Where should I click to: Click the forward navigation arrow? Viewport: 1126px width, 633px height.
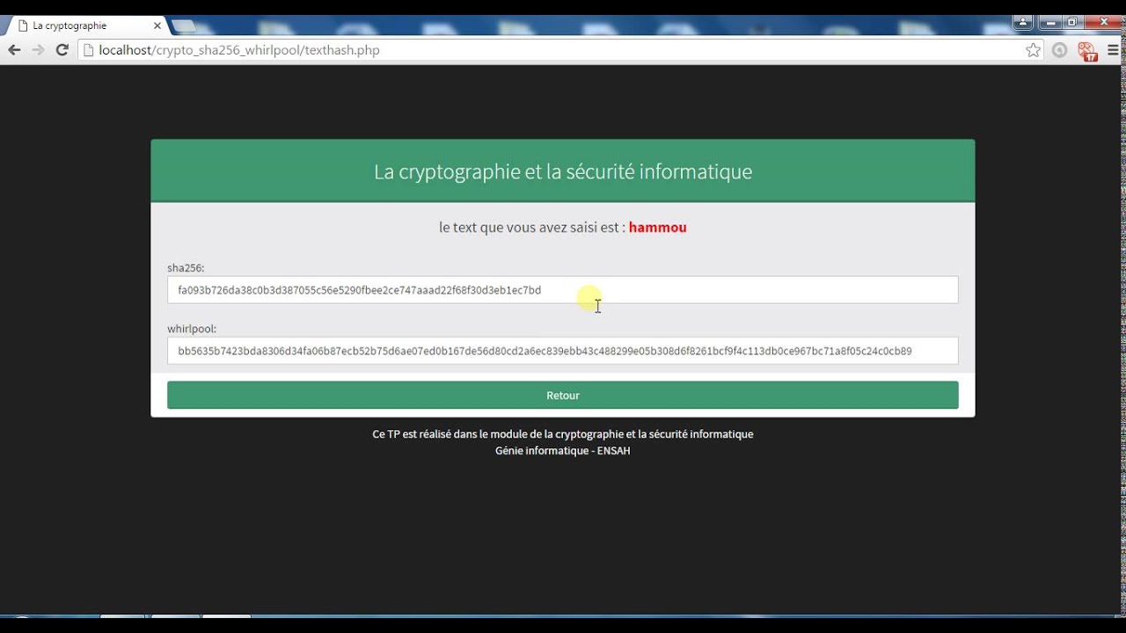click(x=38, y=50)
